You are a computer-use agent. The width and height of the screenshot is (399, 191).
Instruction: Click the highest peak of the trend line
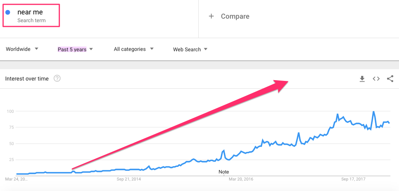[373, 112]
